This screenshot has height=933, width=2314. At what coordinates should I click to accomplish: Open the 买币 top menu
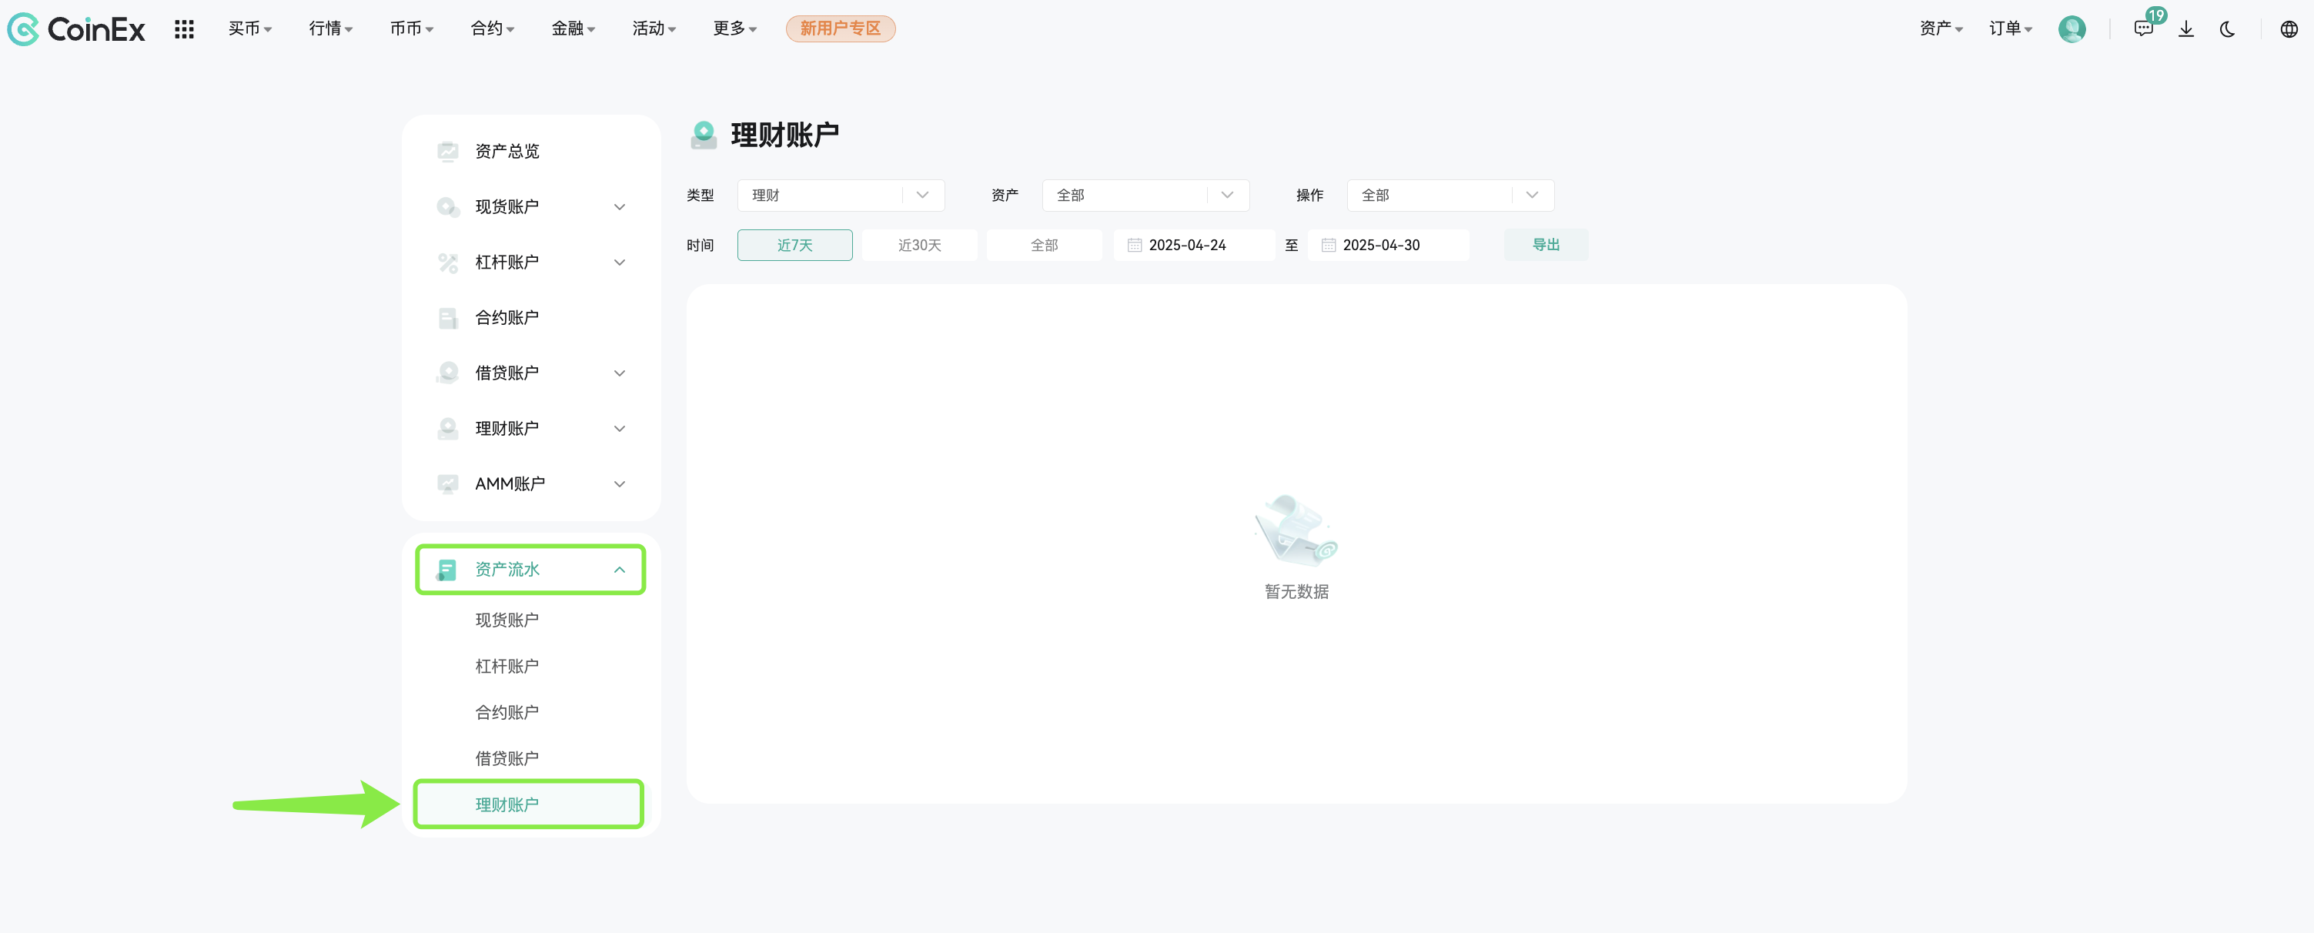click(x=249, y=28)
